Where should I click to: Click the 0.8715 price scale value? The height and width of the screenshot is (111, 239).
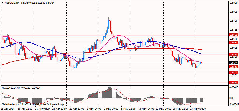[x=234, y=29]
